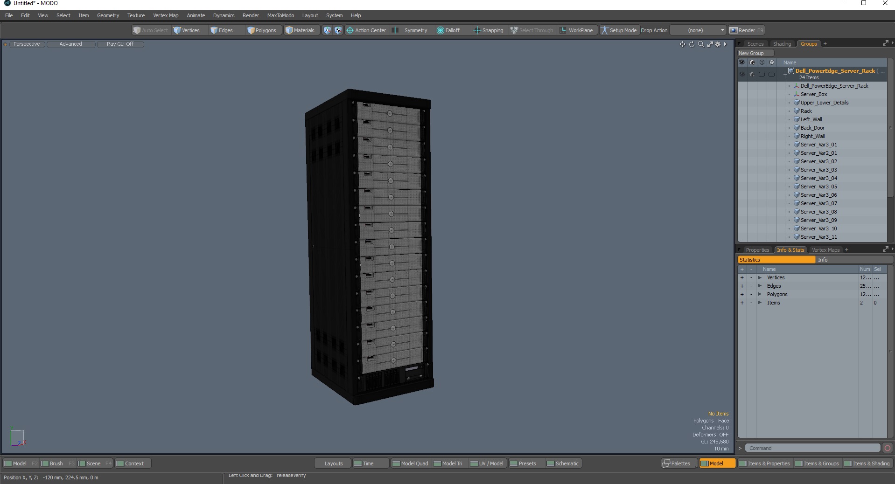Viewport: 895px width, 484px height.
Task: Toggle render camera for Dell_PowerEdge_Server_Rack group
Action: (x=752, y=74)
